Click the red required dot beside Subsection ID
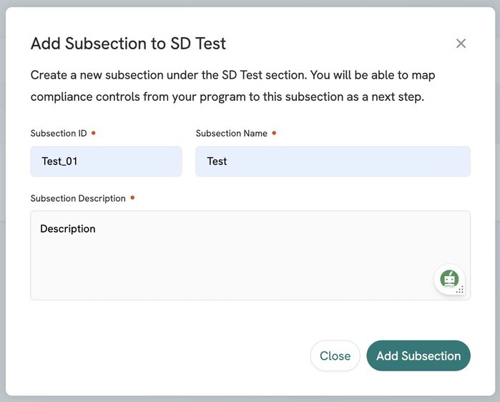The height and width of the screenshot is (402, 500). (x=94, y=133)
